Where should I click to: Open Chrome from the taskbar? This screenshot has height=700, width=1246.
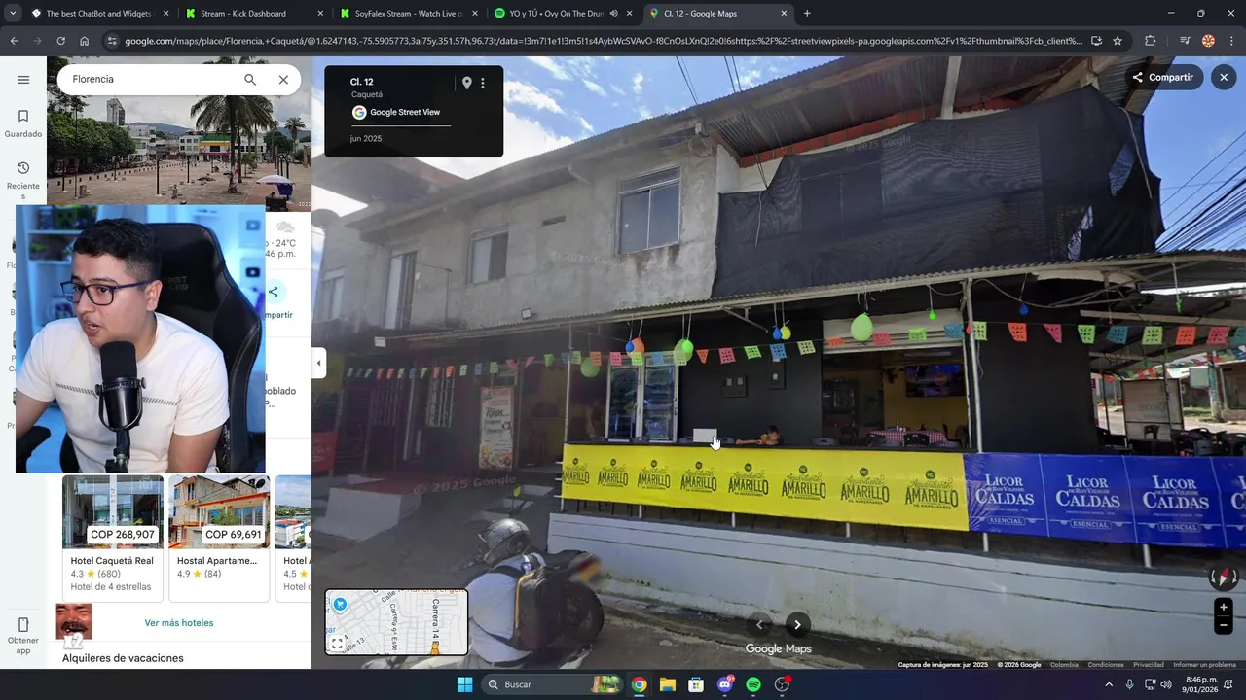tap(639, 684)
